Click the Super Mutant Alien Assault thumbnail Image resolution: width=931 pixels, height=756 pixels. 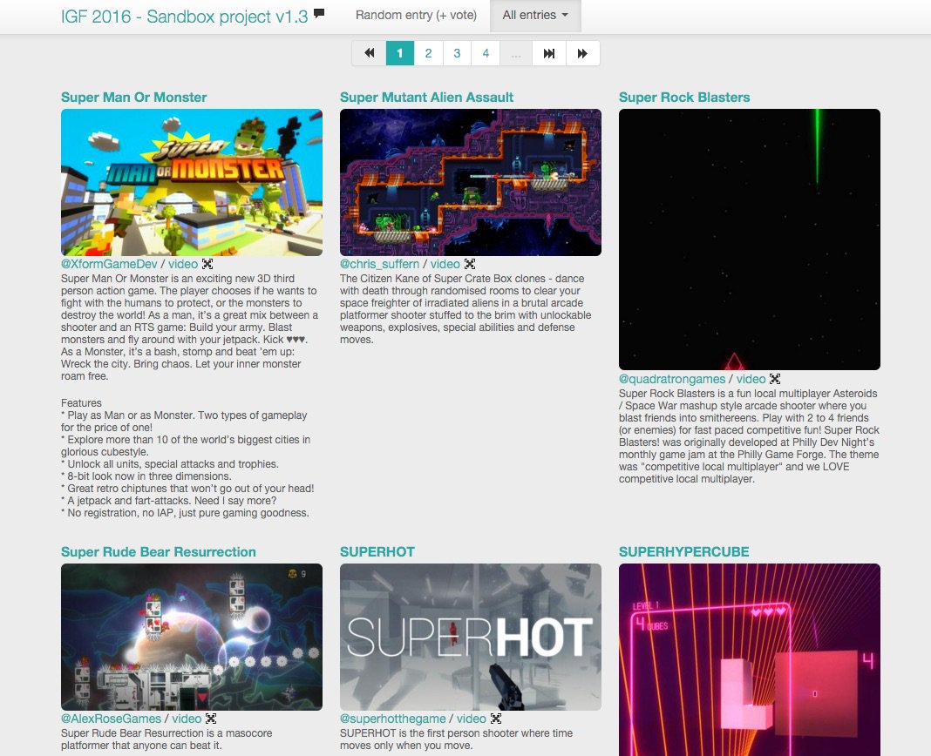pos(470,182)
